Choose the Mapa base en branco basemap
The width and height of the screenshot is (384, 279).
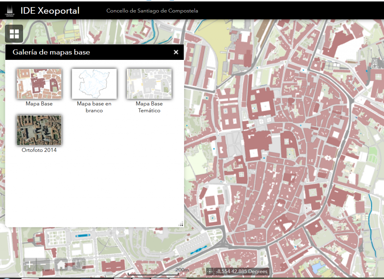[94, 84]
